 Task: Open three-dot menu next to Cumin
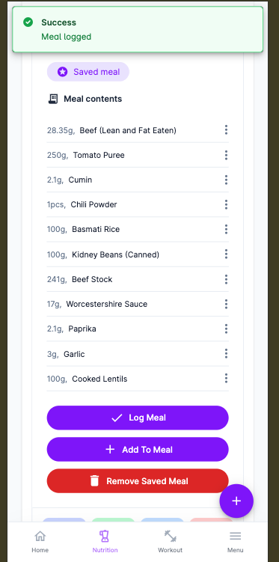pyautogui.click(x=226, y=180)
